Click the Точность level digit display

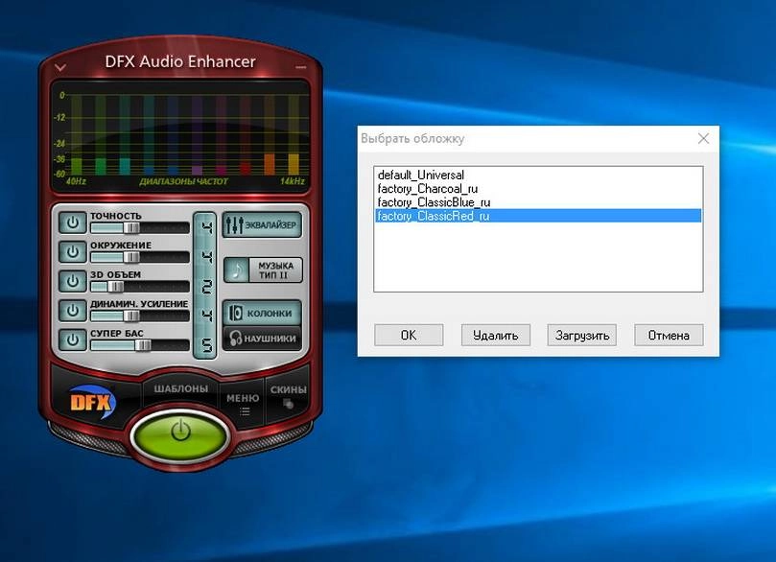click(x=207, y=228)
